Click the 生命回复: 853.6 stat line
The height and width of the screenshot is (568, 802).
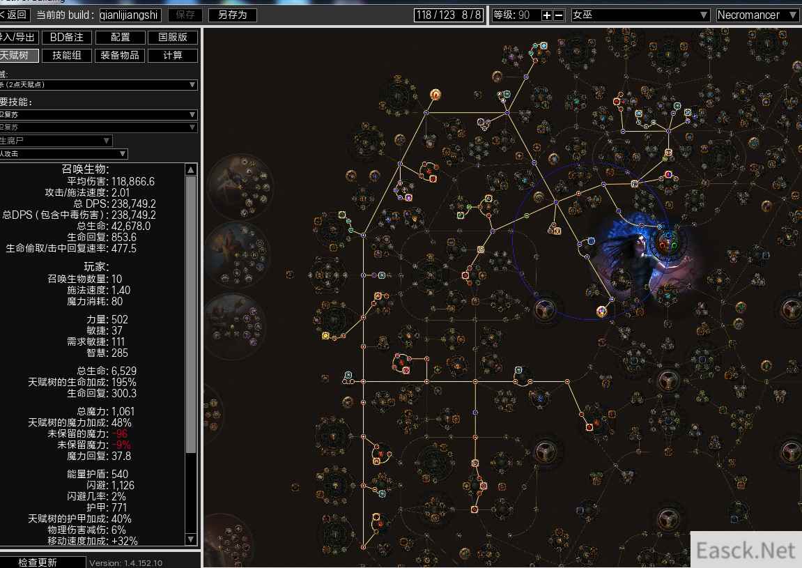point(102,238)
